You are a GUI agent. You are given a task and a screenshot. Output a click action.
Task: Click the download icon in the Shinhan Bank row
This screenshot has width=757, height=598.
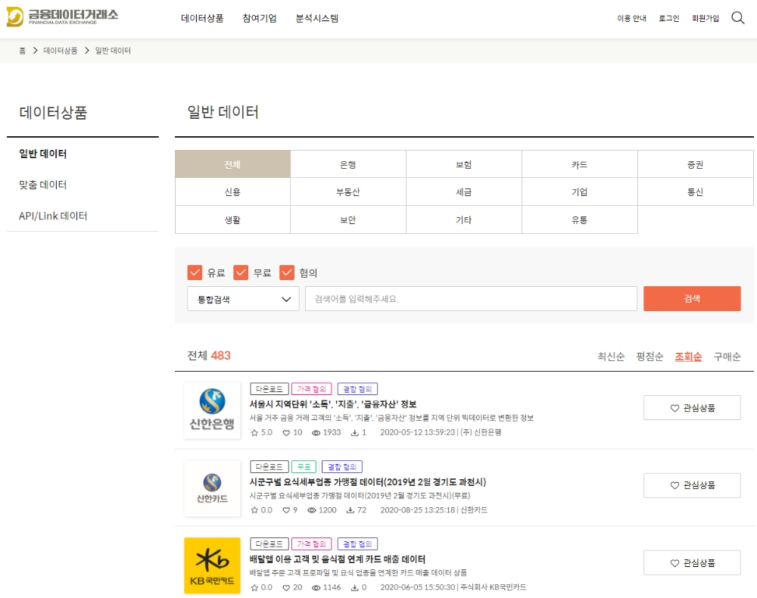[x=355, y=433]
